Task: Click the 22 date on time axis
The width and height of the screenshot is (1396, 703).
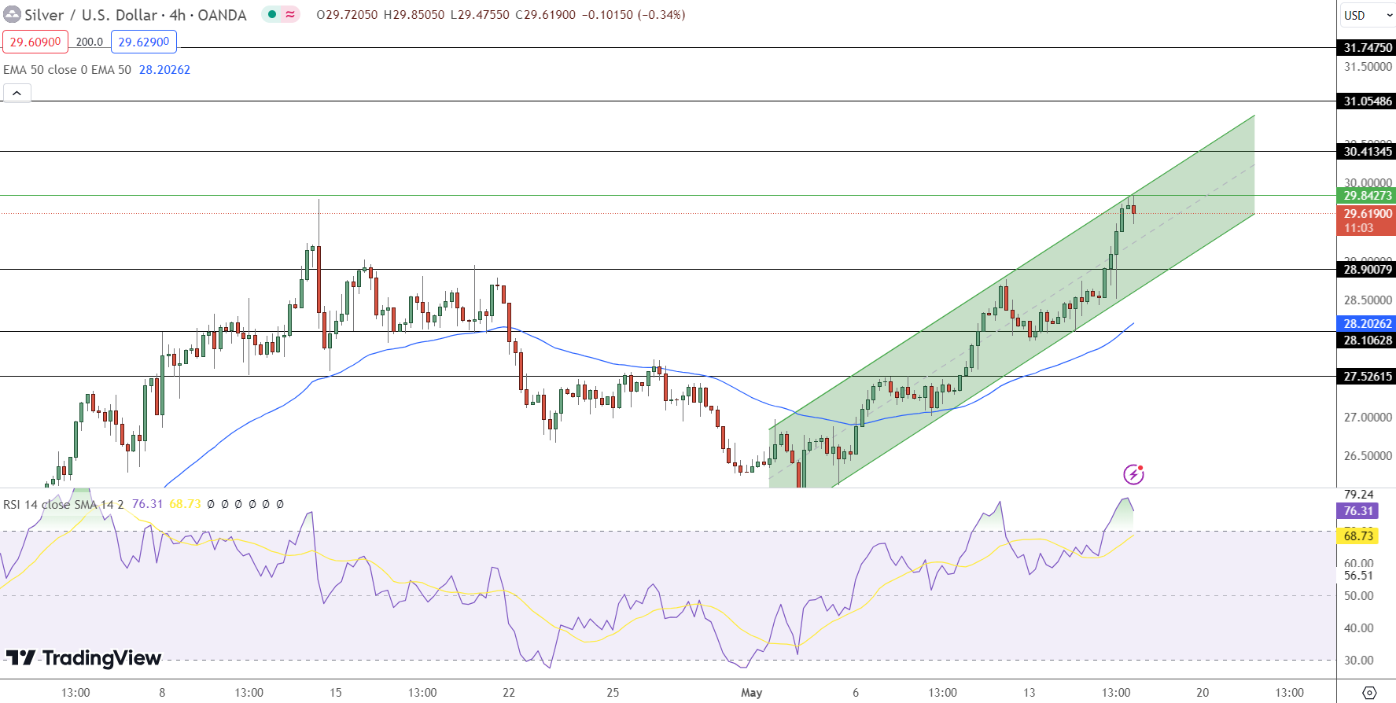Action: point(509,693)
